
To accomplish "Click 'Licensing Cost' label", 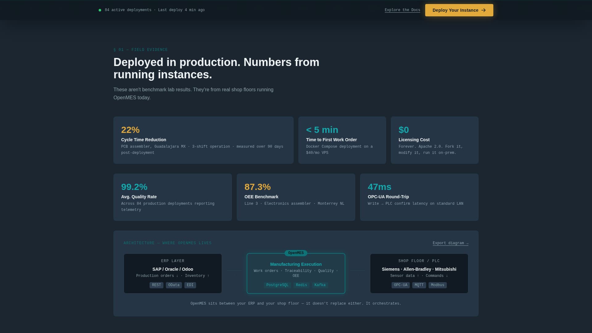I will [x=414, y=140].
